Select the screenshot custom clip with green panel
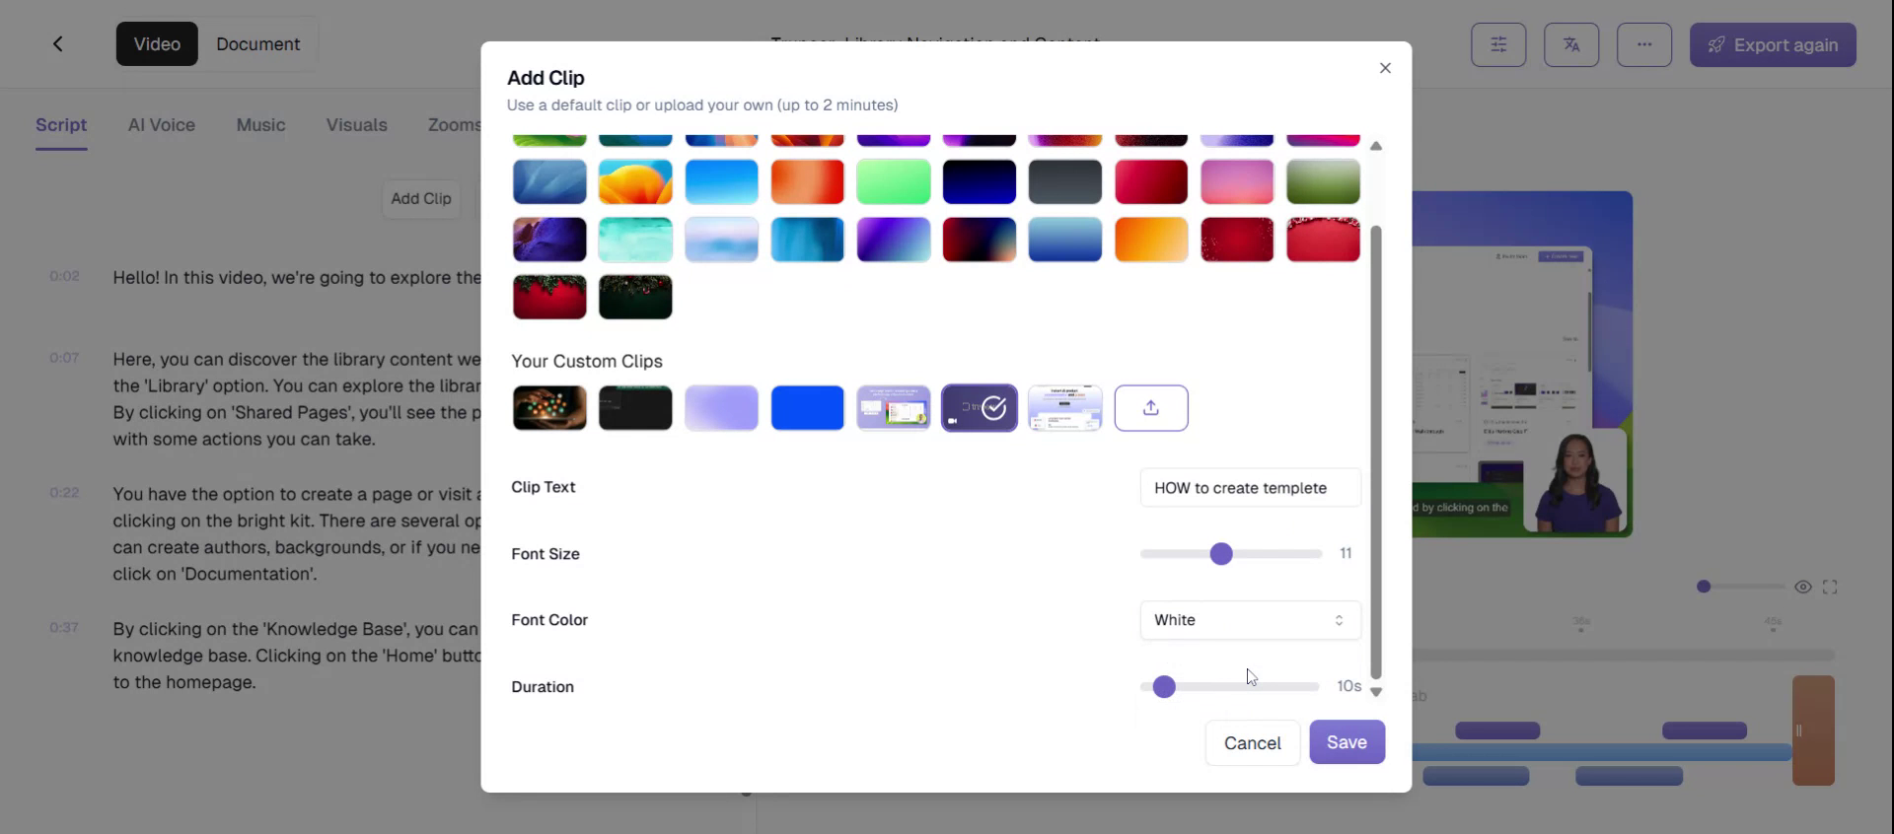 click(x=894, y=408)
